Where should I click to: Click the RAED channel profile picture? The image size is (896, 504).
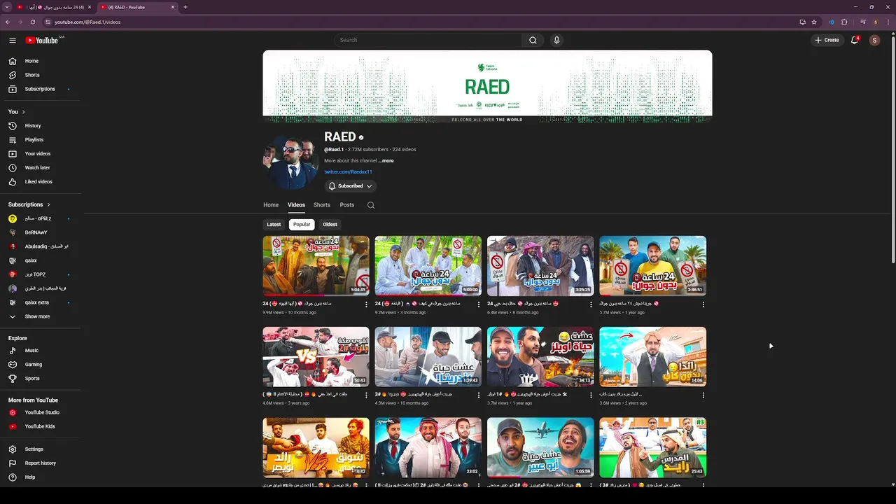pos(290,162)
